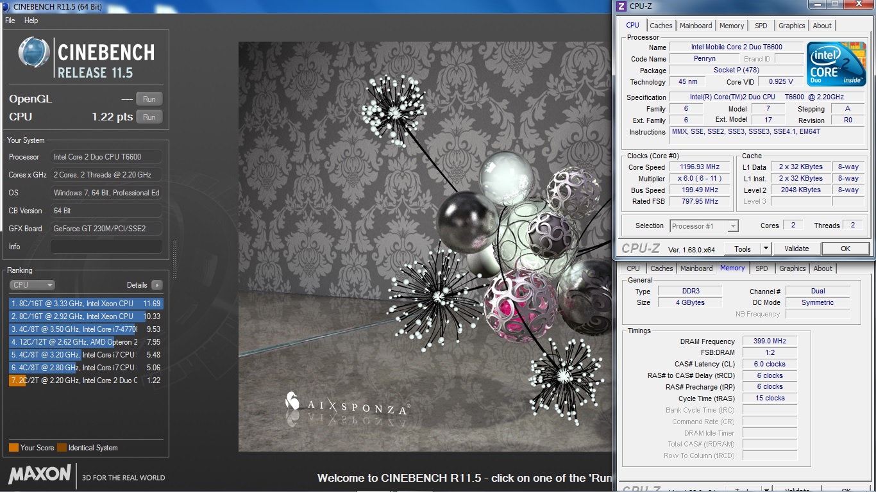Viewport: 876px width, 492px height.
Task: Select ranking row 4C/8T @ 3.50 GHz i7-4770
Action: click(x=86, y=329)
